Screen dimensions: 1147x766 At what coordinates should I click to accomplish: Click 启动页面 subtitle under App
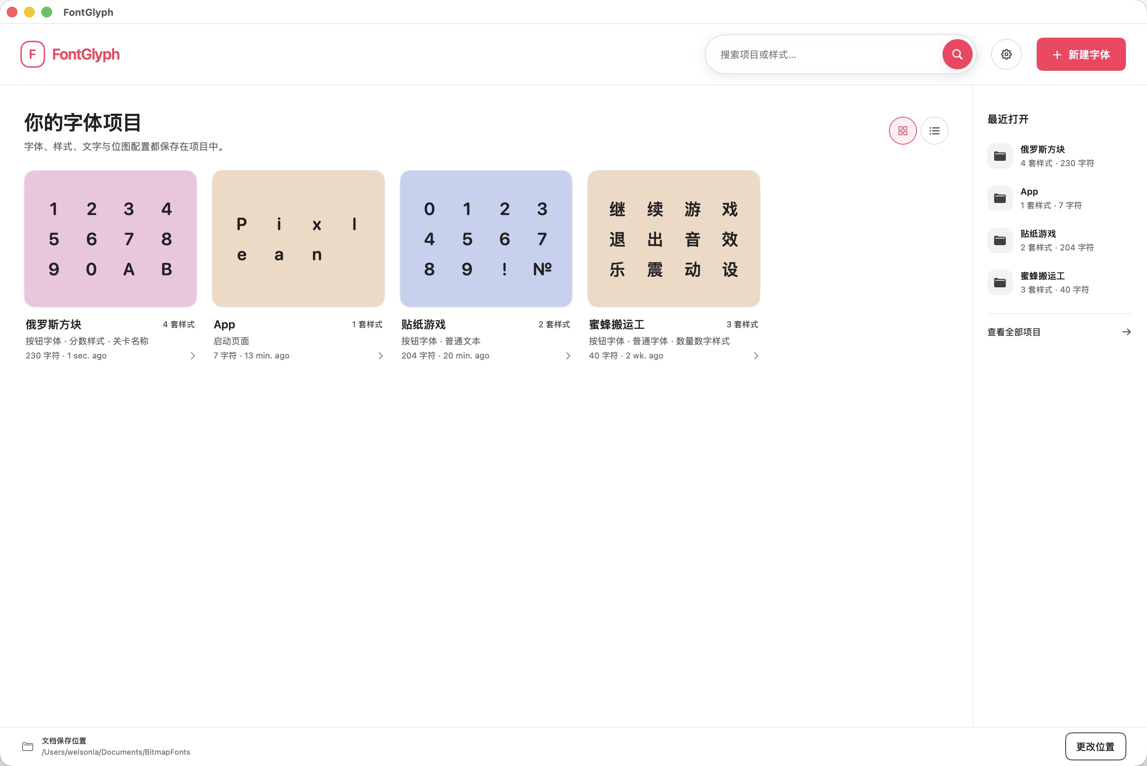pyautogui.click(x=231, y=341)
